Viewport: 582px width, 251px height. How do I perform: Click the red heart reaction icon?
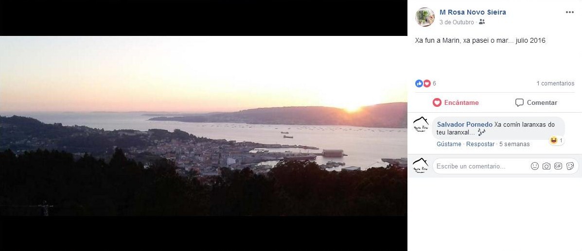426,84
